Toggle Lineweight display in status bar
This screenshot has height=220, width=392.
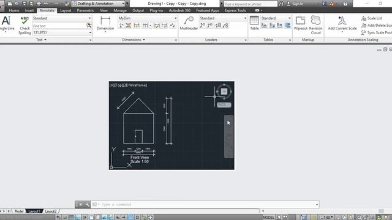[124, 218]
